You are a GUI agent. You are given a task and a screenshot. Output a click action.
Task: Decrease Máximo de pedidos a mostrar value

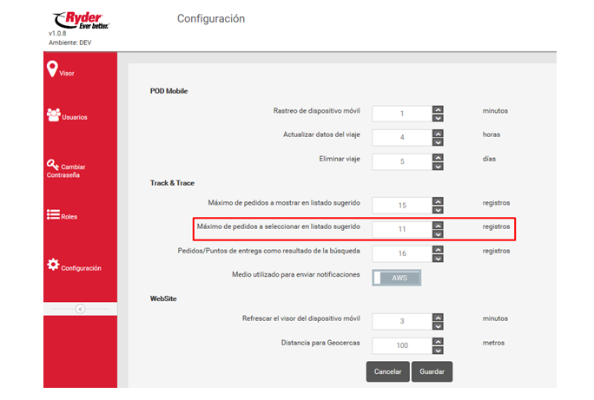point(438,210)
